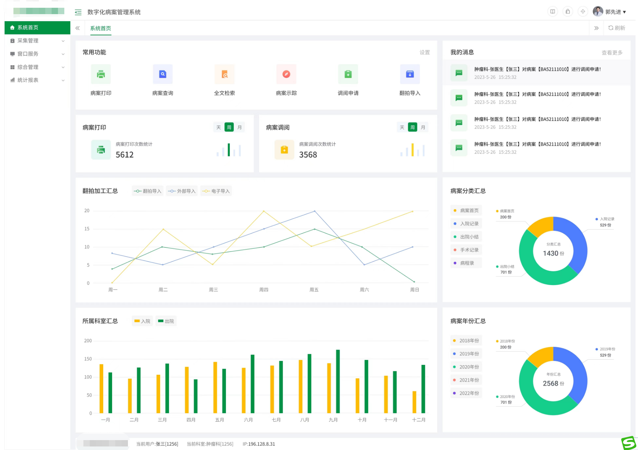Open 窗口服务 menu item label

coord(28,54)
